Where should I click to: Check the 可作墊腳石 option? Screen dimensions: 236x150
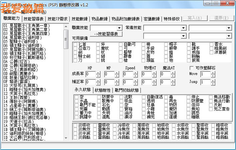(x=192, y=68)
